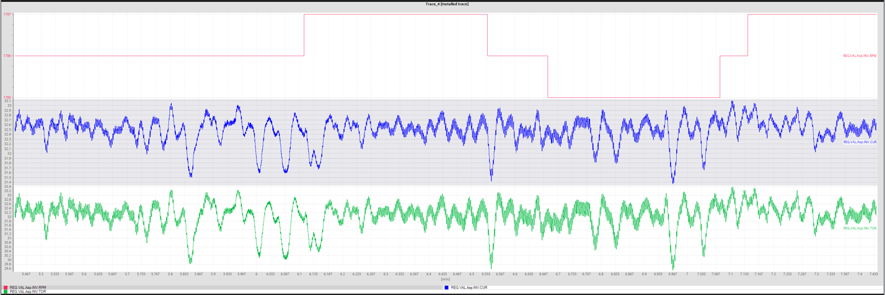Click the pink RPM curve label in chart
Screen dimensions: 885x295
click(x=860, y=56)
